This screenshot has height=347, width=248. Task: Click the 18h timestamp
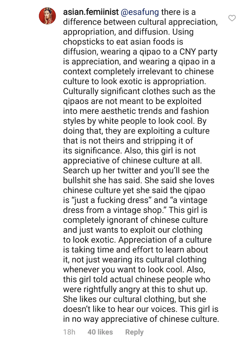pyautogui.click(x=69, y=332)
